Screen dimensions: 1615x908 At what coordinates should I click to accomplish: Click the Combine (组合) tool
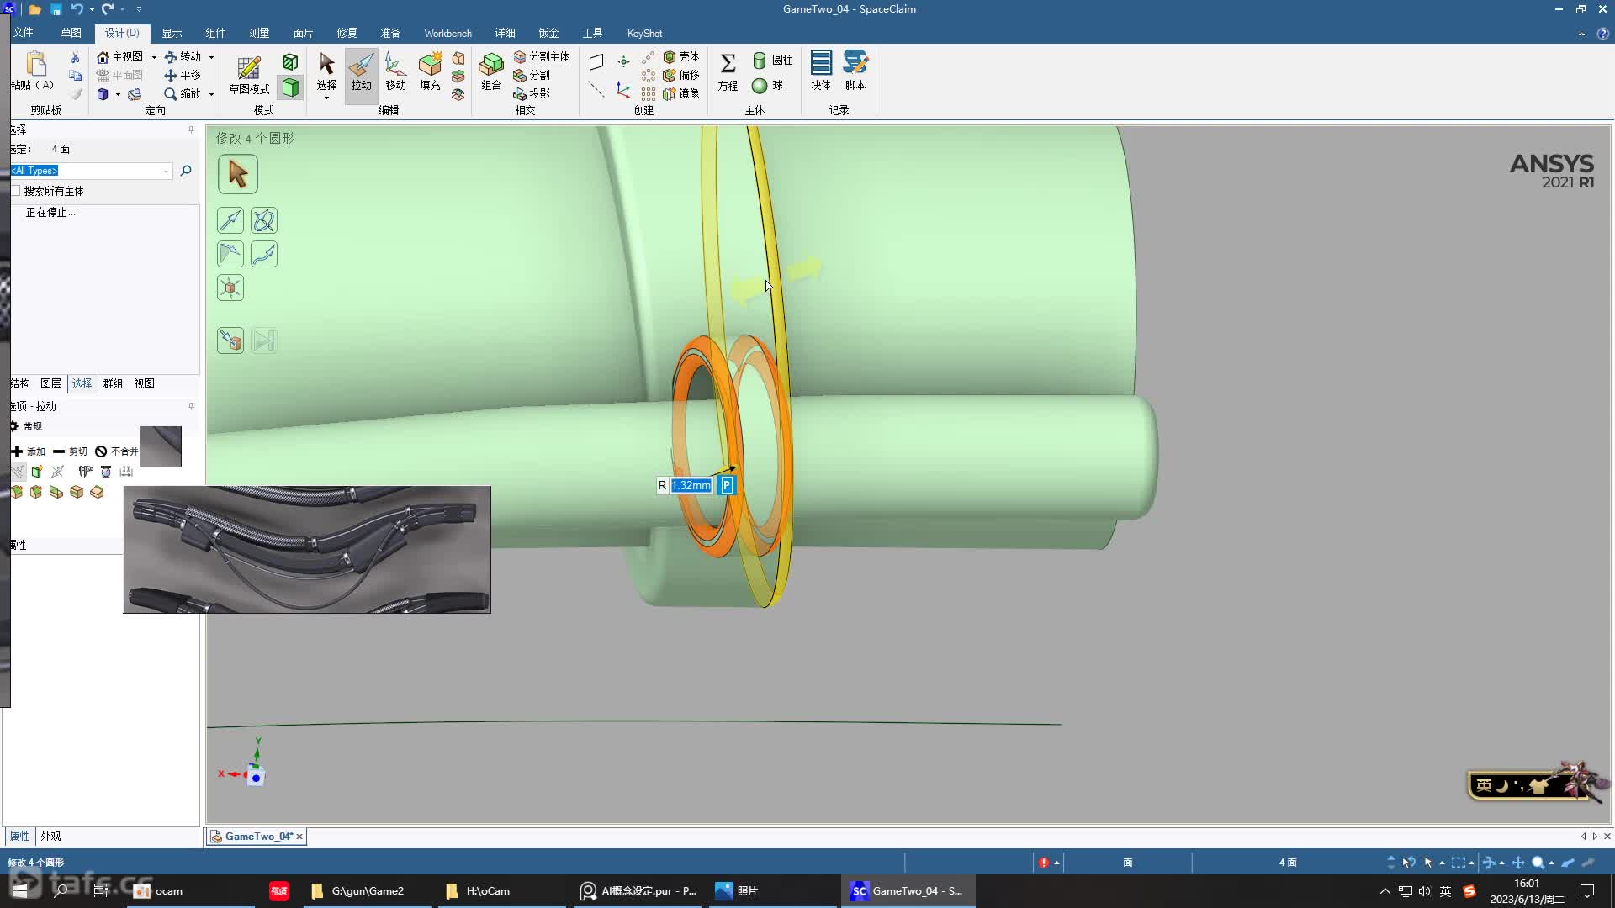pos(491,72)
